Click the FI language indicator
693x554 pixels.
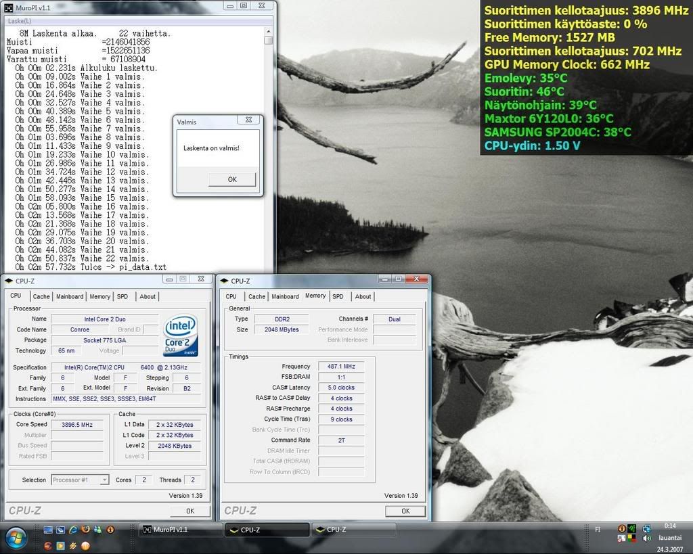(596, 529)
